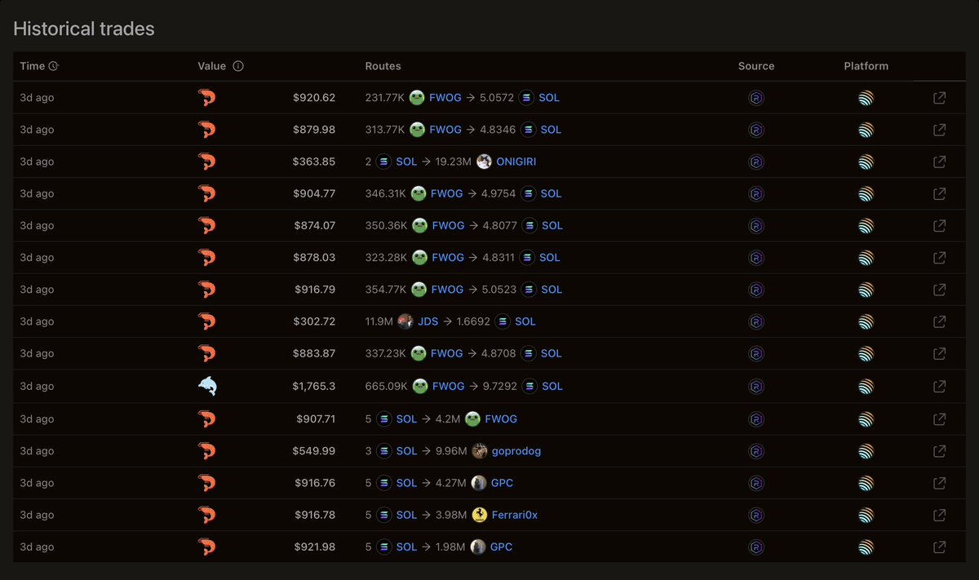Click the Value column header
Image resolution: width=979 pixels, height=580 pixels.
click(212, 66)
